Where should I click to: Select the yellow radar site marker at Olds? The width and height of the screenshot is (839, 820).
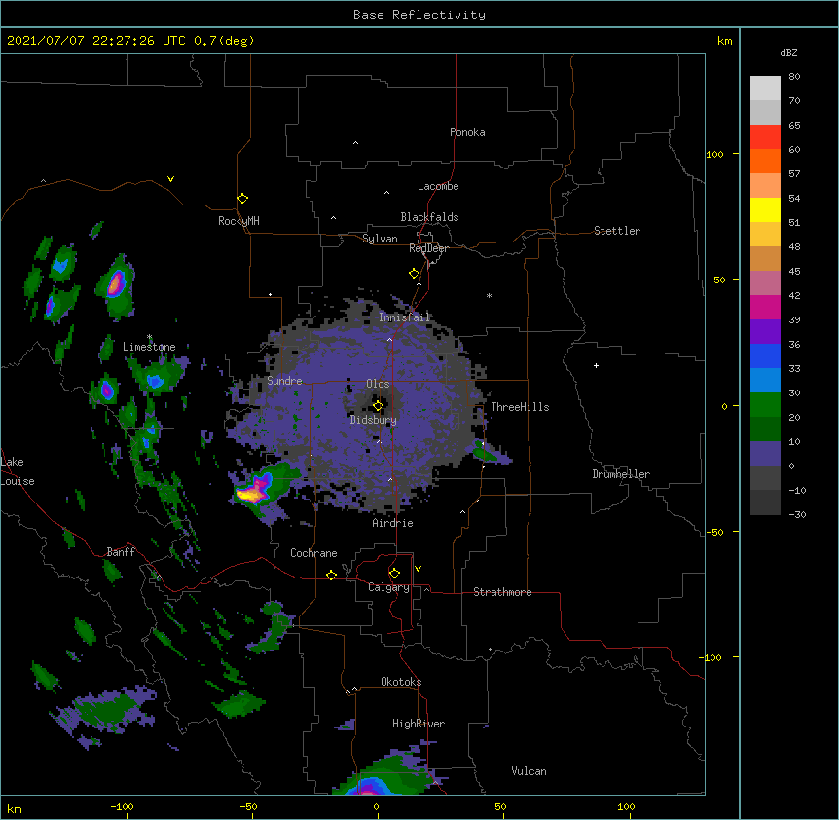coord(378,405)
